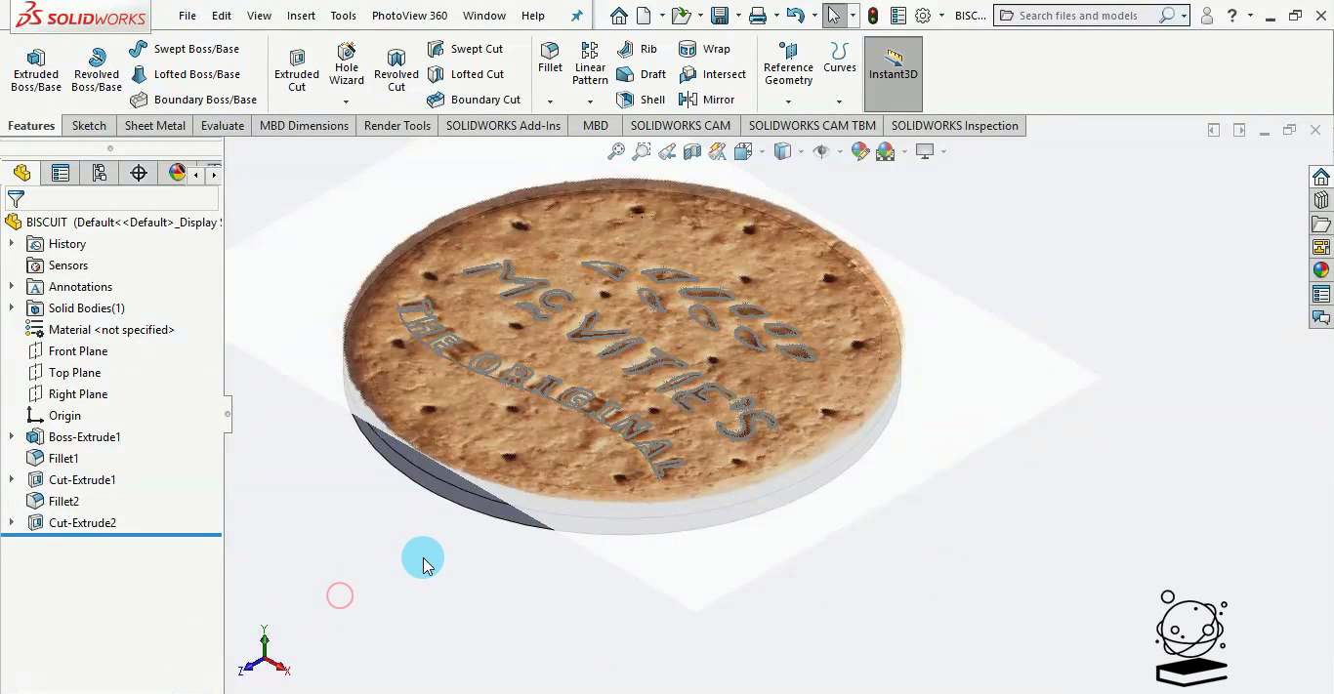
Task: Open the Hole Wizard tool
Action: tap(347, 64)
